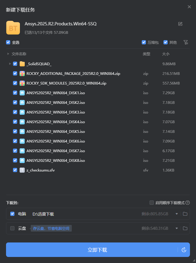
Task: Select ANSYS2025R2_WINX64_DISK2.iso file name
Action: point(55,102)
